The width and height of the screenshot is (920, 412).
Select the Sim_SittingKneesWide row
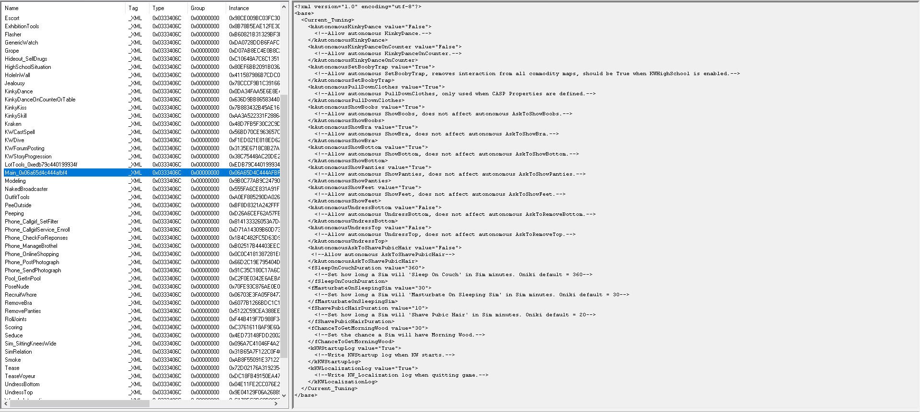142,344
